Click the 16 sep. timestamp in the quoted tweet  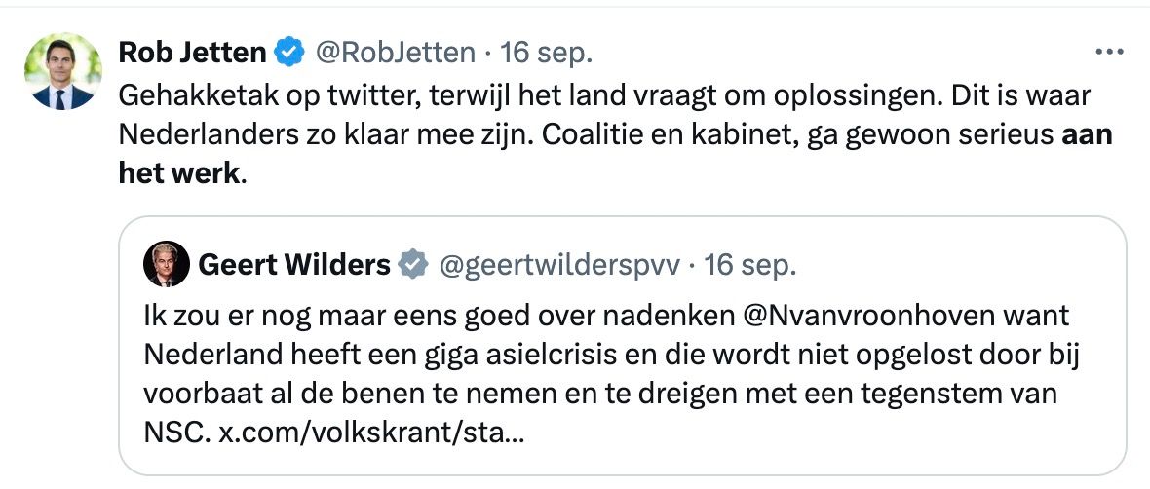750,264
